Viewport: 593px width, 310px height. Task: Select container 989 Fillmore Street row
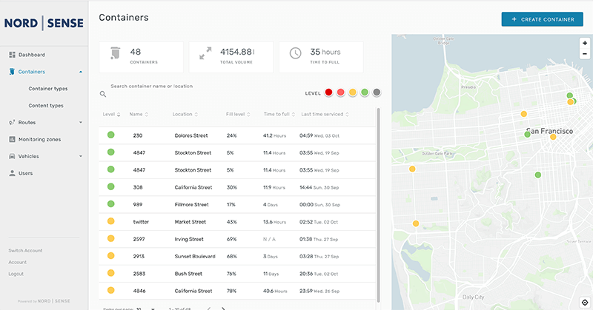point(237,204)
